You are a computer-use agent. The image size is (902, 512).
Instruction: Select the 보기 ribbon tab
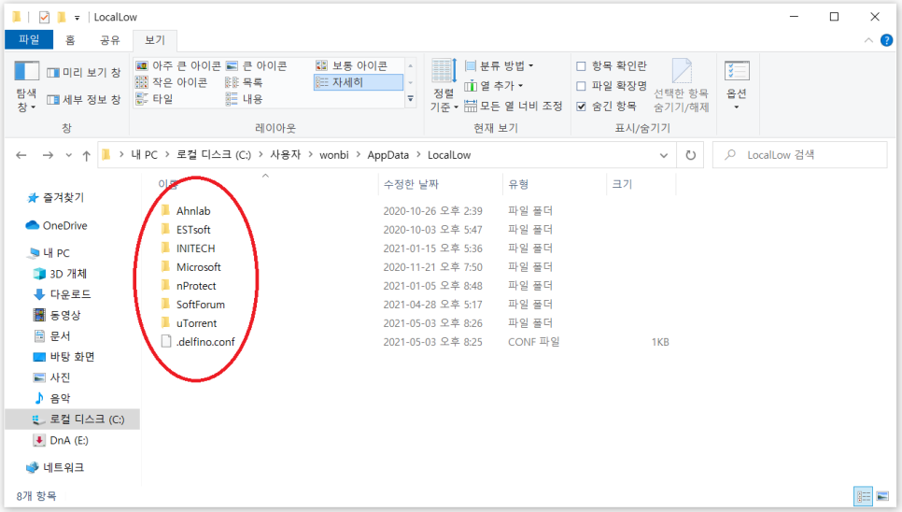[155, 39]
